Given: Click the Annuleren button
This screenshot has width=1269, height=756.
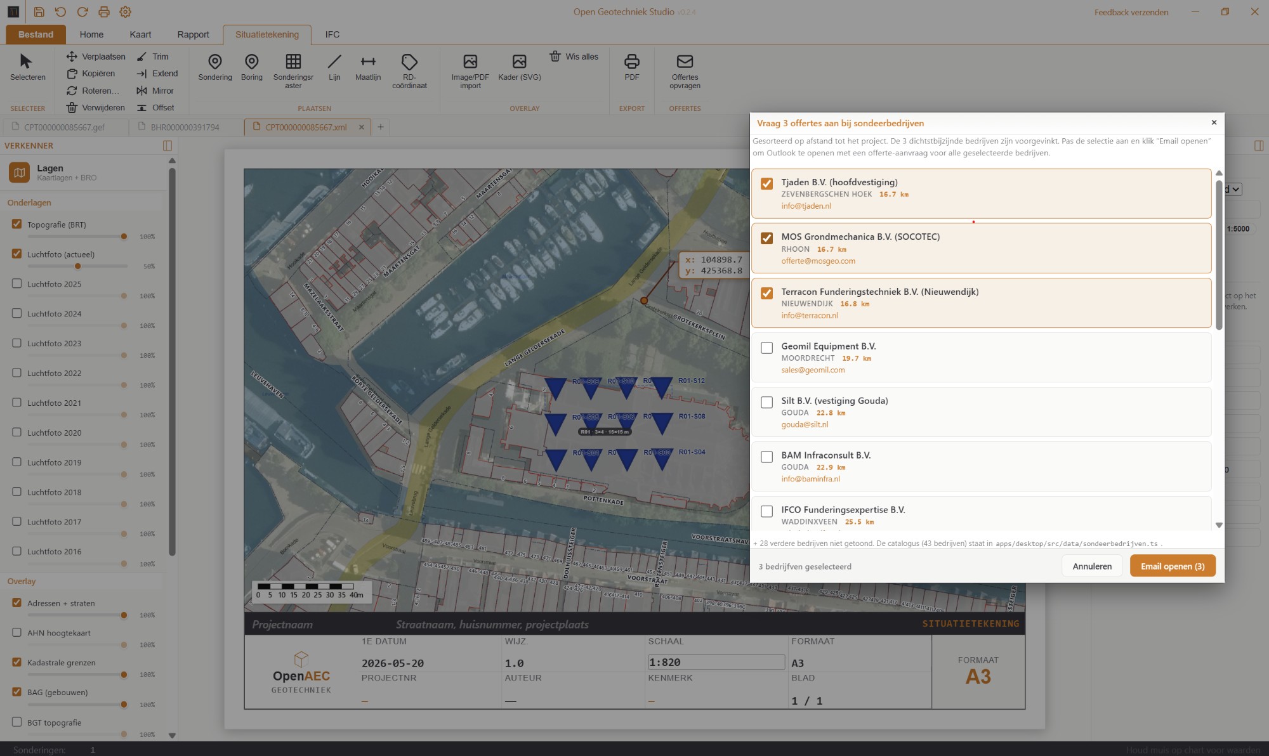Looking at the screenshot, I should point(1092,566).
